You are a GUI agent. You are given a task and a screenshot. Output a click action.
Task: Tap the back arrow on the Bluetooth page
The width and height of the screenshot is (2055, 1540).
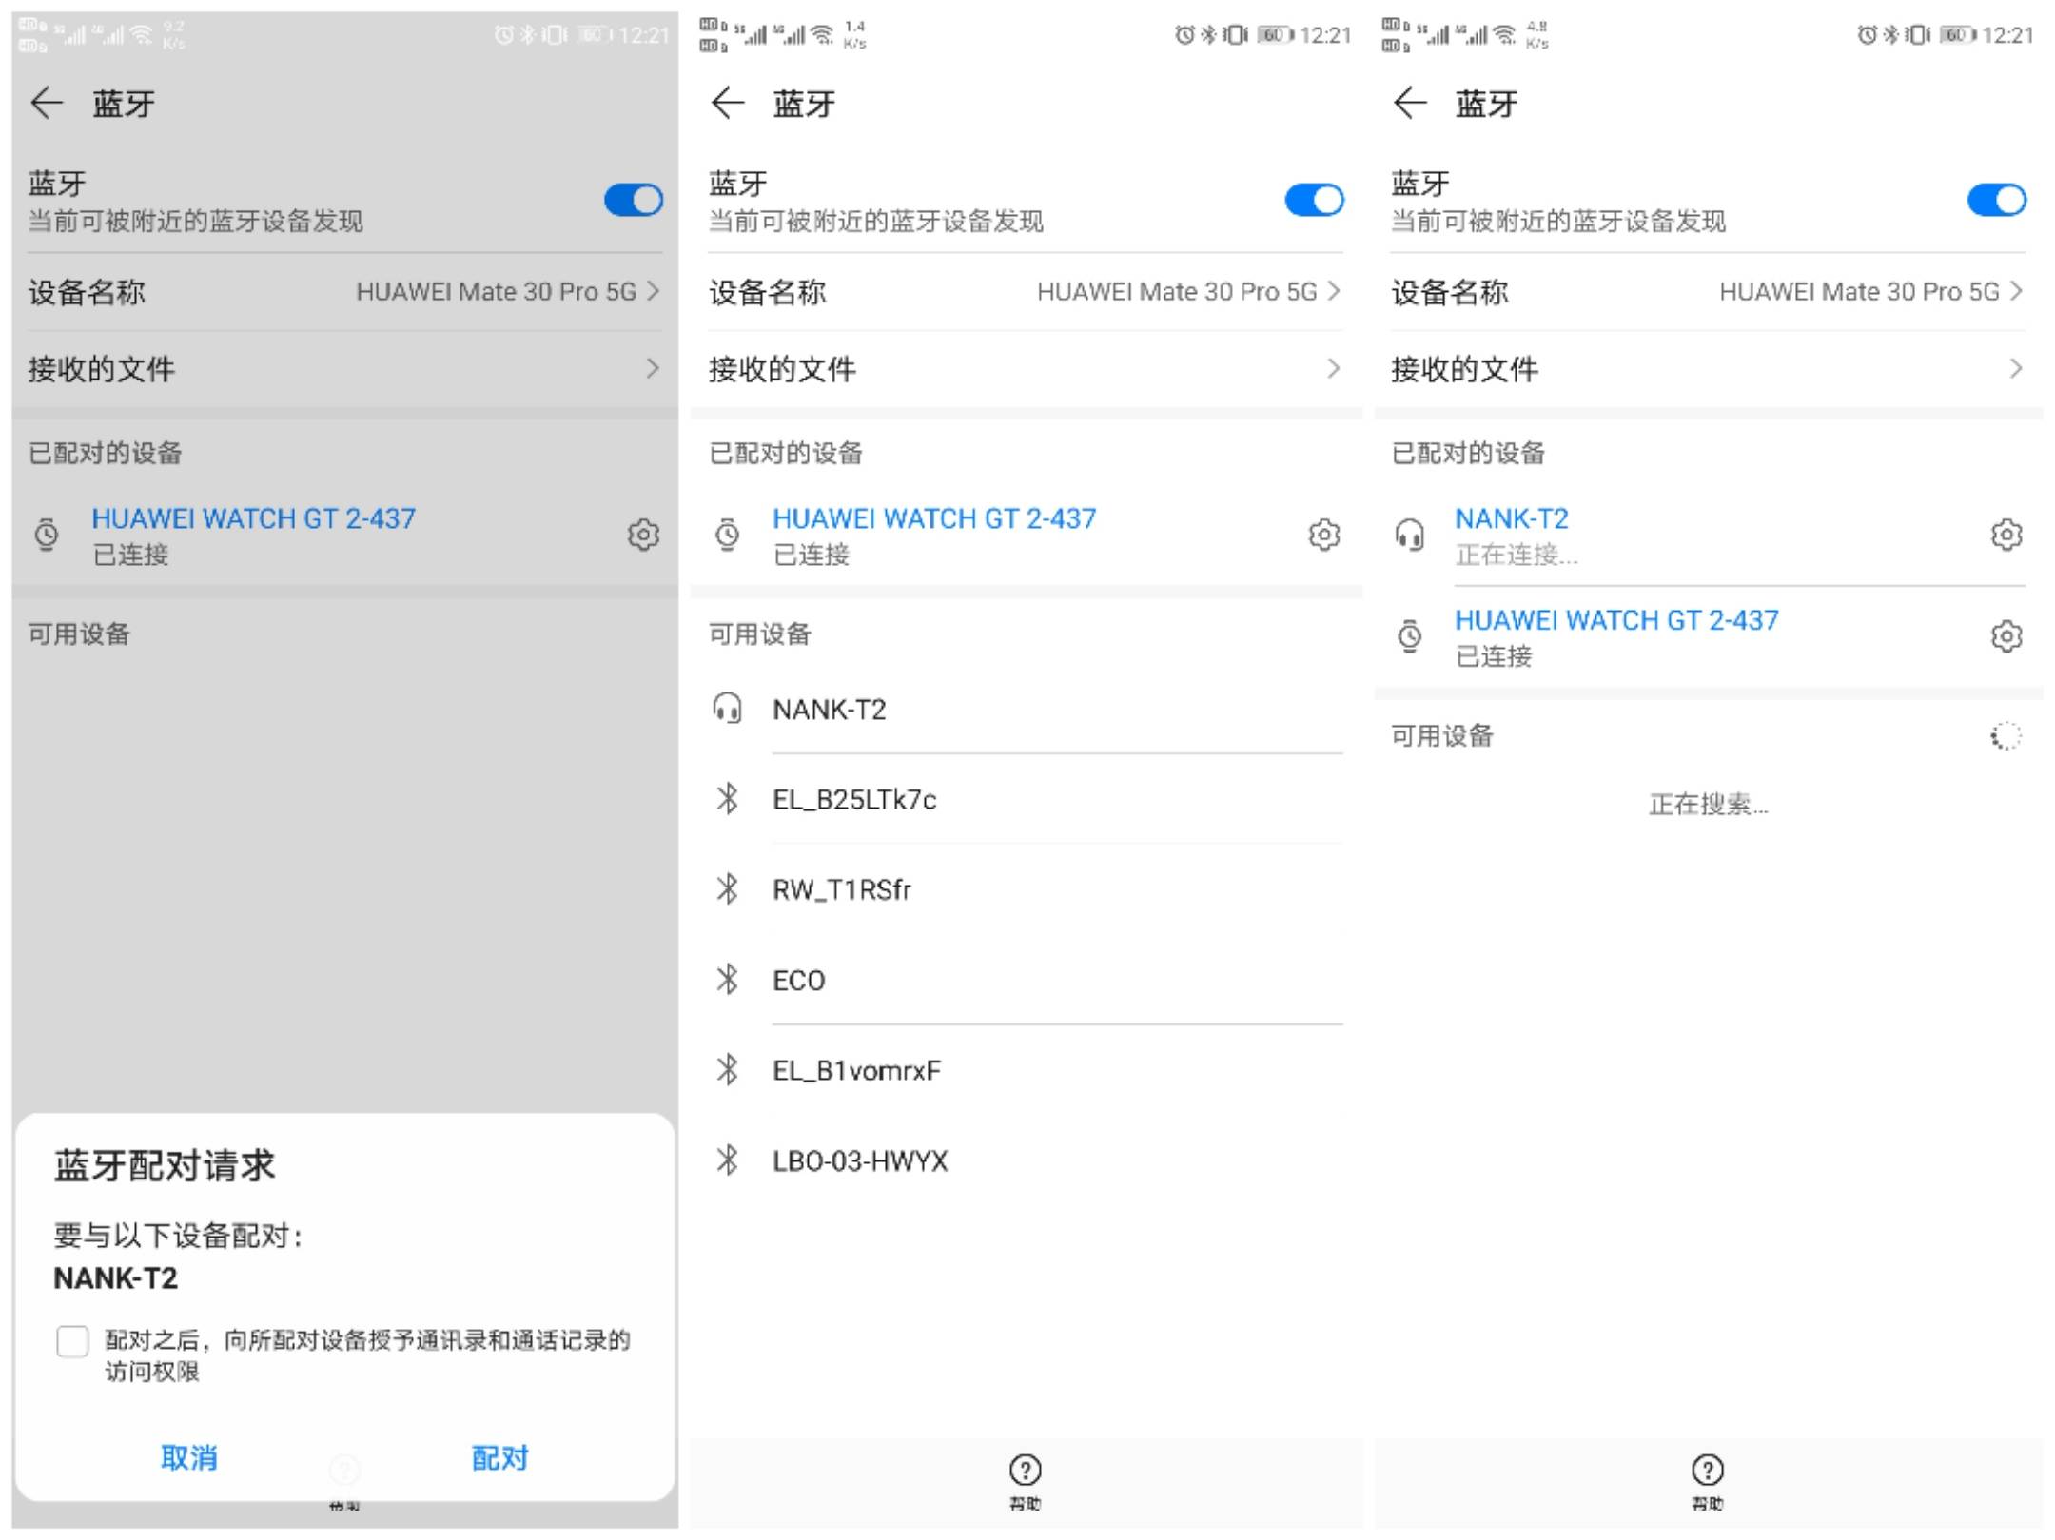48,103
